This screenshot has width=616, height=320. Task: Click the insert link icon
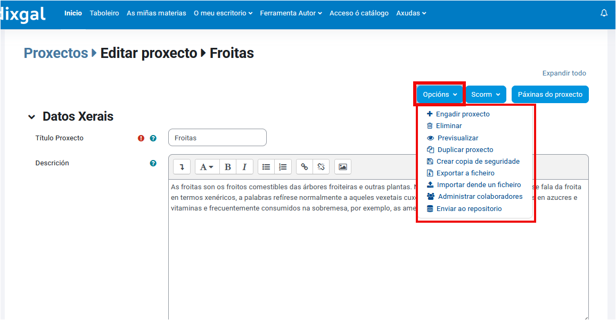[x=305, y=167]
